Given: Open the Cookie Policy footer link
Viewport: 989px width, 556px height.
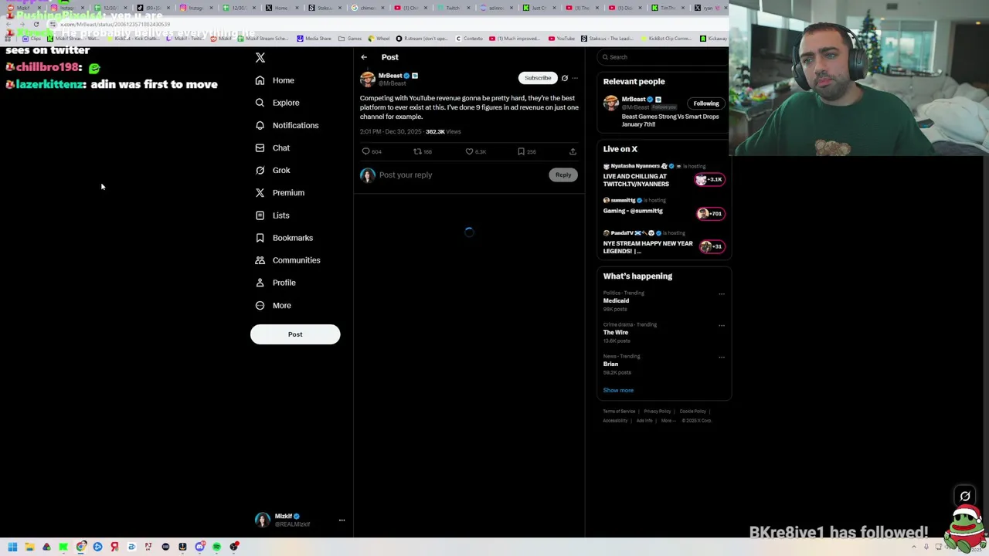Looking at the screenshot, I should click(x=693, y=412).
